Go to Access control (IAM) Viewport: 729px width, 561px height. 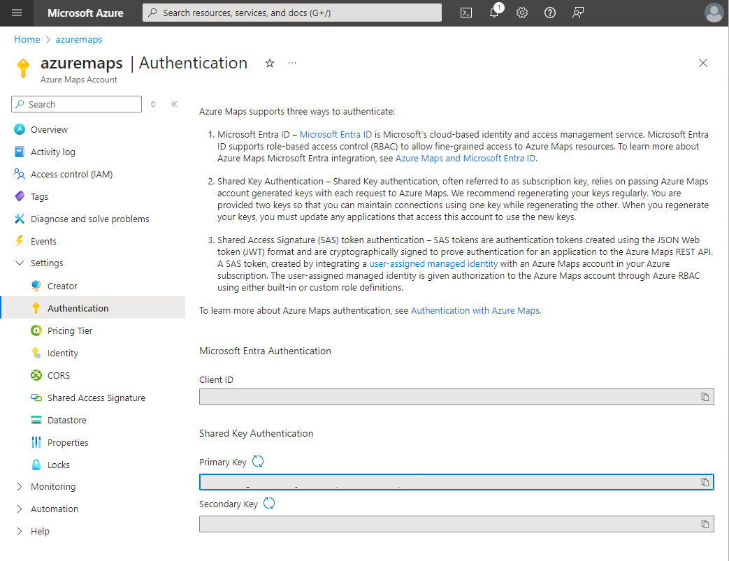pyautogui.click(x=71, y=174)
